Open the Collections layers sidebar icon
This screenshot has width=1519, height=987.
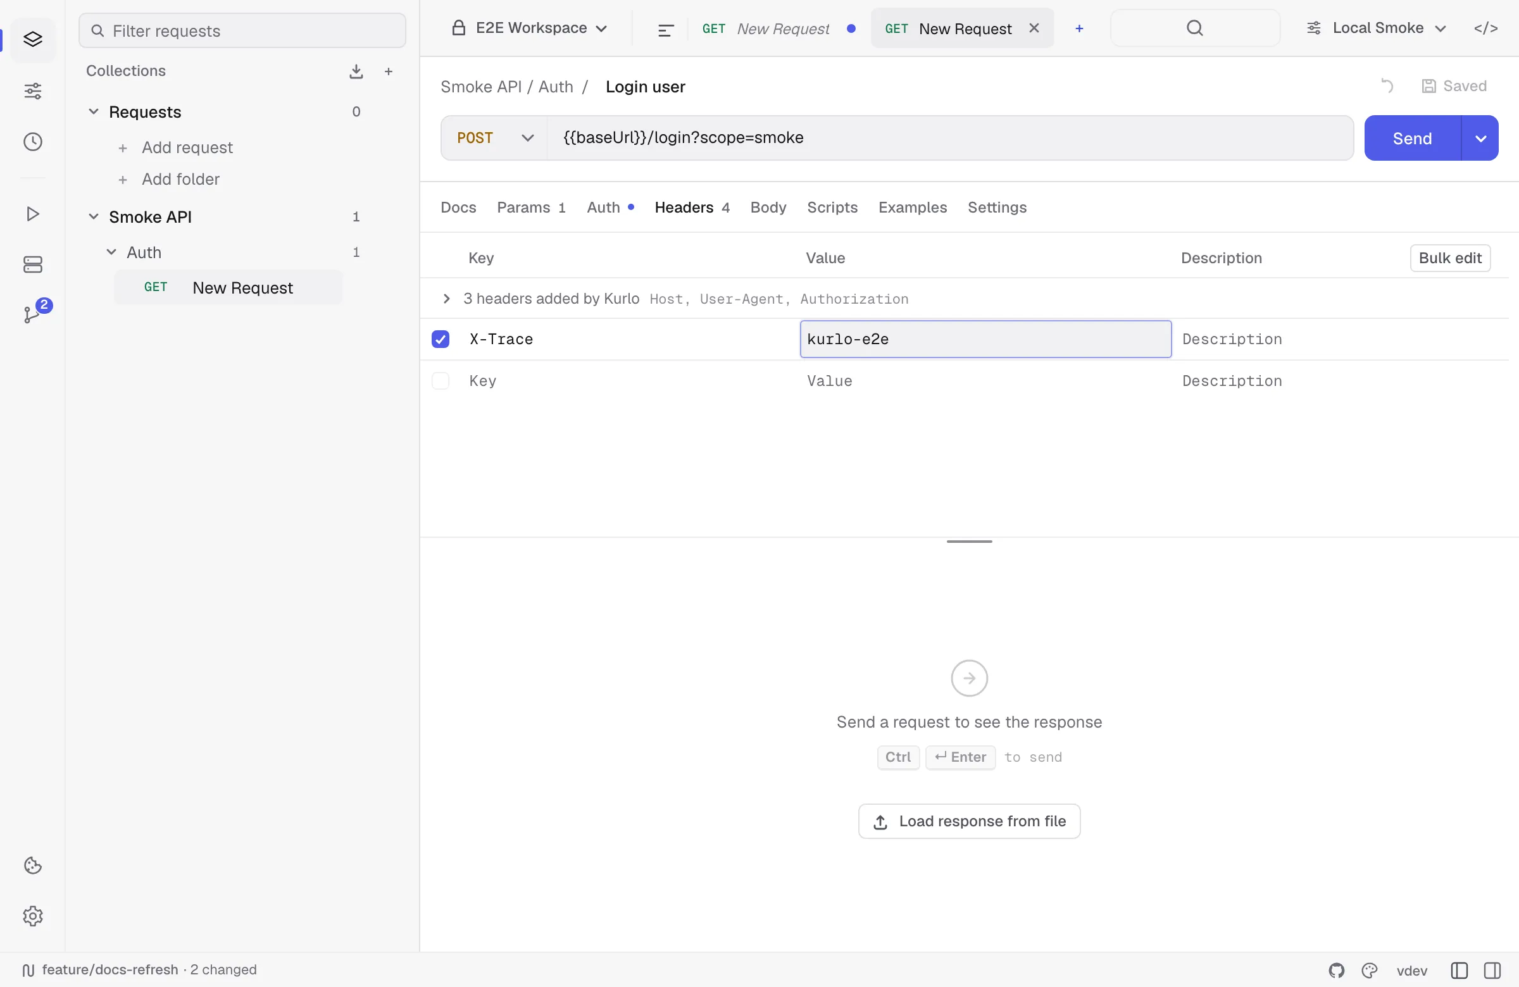(x=32, y=40)
